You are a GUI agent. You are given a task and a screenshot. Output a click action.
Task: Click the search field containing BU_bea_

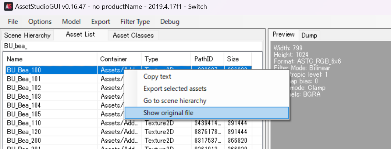132,46
